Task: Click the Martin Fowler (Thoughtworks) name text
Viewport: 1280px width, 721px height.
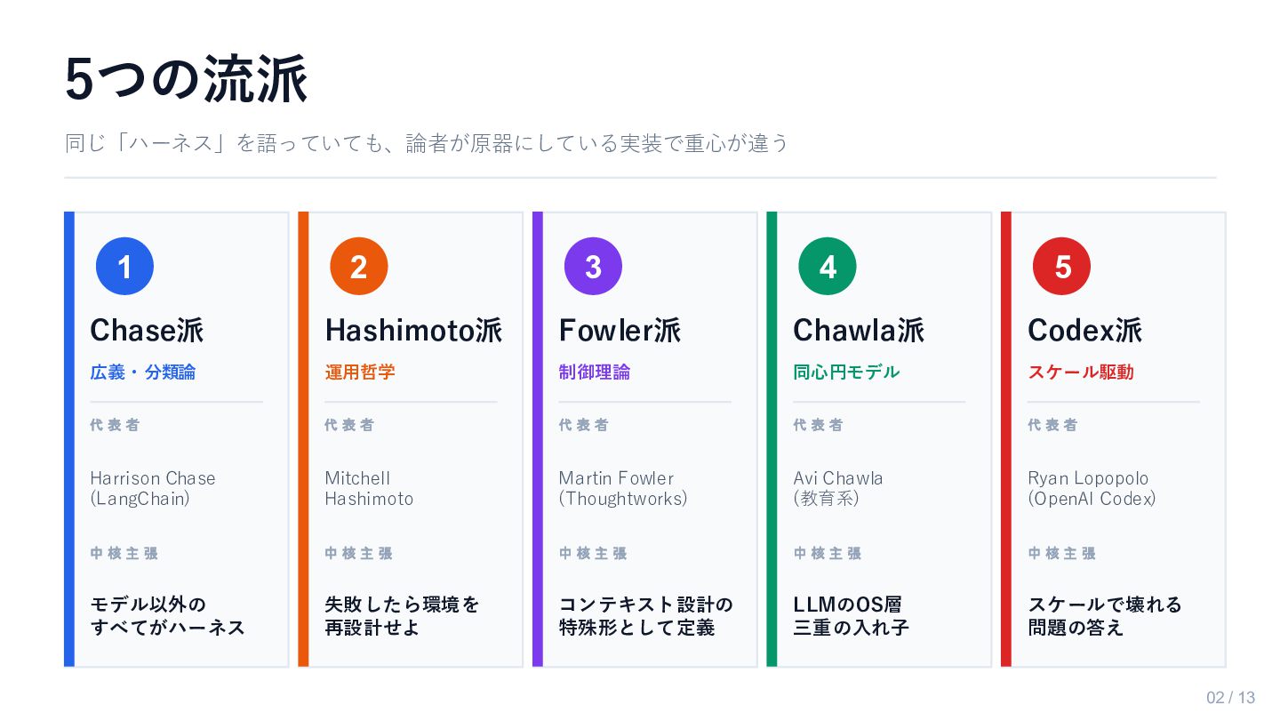Action: [x=622, y=488]
